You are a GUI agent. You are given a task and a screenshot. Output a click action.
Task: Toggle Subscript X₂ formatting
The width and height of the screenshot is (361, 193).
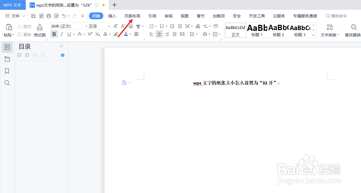[98, 34]
